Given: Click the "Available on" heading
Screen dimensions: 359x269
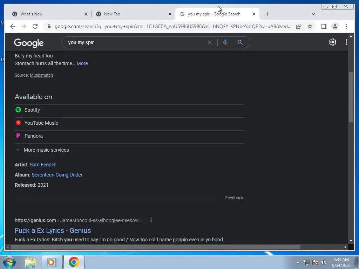Looking at the screenshot, I should click(33, 97).
